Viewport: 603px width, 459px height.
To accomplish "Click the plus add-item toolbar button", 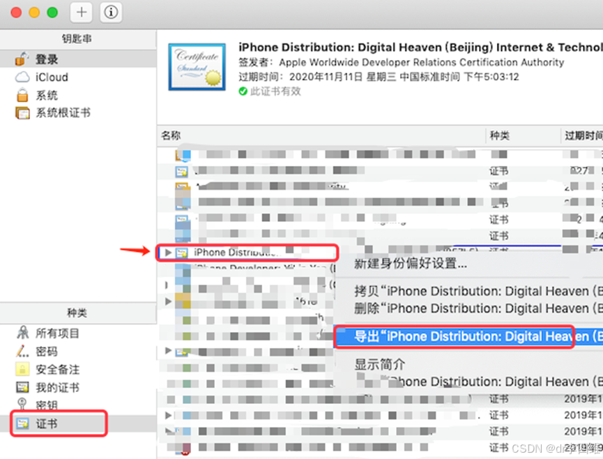I will click(x=81, y=13).
